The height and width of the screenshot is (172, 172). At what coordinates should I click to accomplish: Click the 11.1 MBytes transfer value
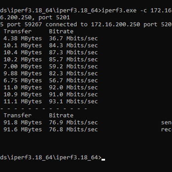[x=22, y=101]
